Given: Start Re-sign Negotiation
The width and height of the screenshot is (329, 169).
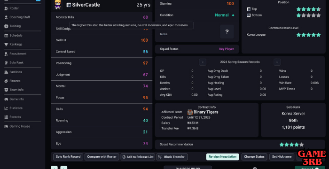Looking at the screenshot, I should [x=223, y=157].
